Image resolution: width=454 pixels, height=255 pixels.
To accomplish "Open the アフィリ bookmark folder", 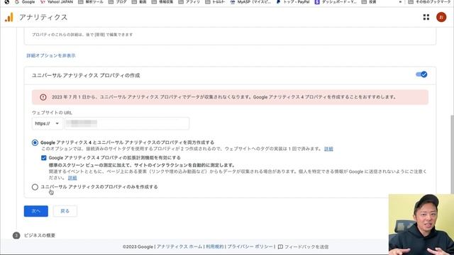I will (189, 1).
